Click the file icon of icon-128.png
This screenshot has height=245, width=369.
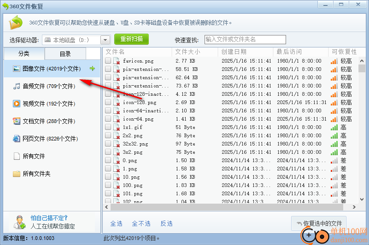117,102
